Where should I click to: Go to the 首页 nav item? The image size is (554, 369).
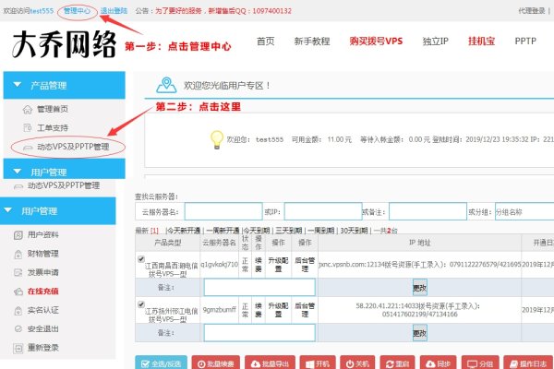265,42
